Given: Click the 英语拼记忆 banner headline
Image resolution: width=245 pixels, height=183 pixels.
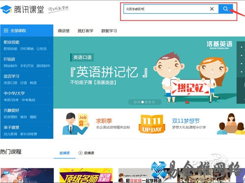Looking at the screenshot, I should [109, 72].
